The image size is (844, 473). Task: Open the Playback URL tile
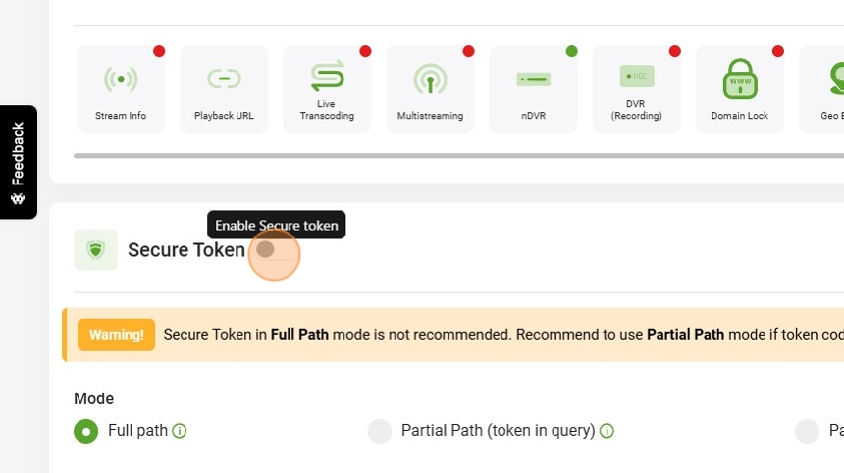pyautogui.click(x=224, y=89)
